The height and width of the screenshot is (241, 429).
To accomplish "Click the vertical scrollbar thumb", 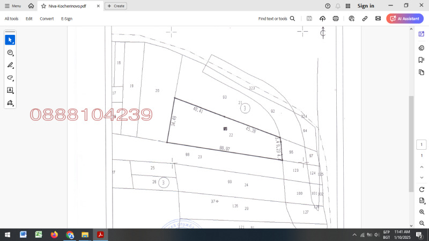I will pos(411,144).
